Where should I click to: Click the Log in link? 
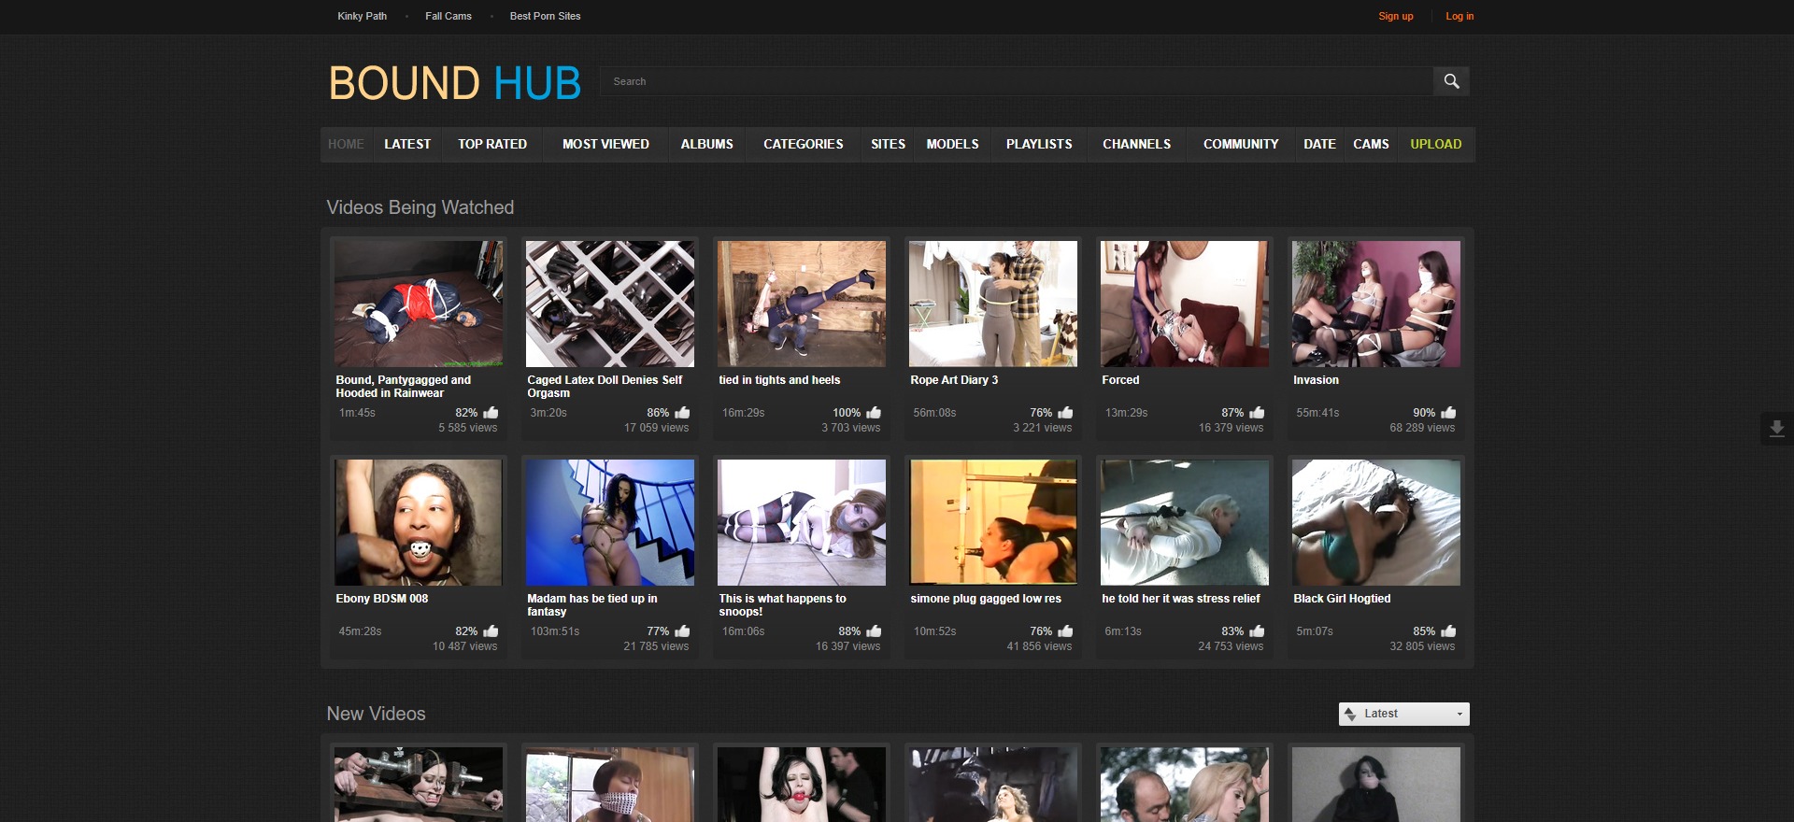tap(1459, 16)
